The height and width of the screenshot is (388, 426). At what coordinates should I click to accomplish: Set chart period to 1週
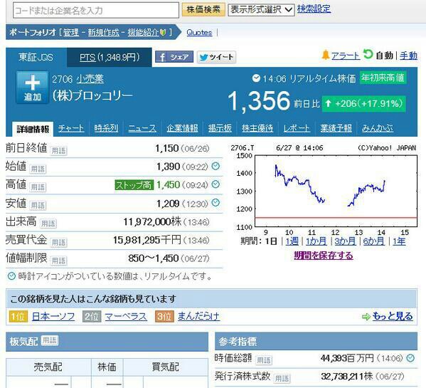pyautogui.click(x=292, y=241)
